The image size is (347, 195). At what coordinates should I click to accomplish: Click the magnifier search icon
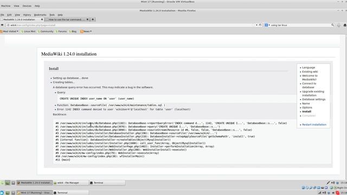click(332, 25)
